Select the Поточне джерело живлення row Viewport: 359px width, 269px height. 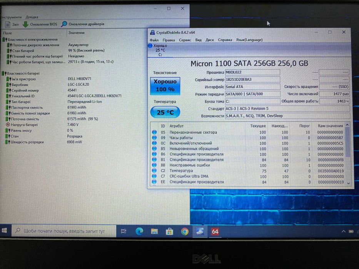(x=35, y=45)
